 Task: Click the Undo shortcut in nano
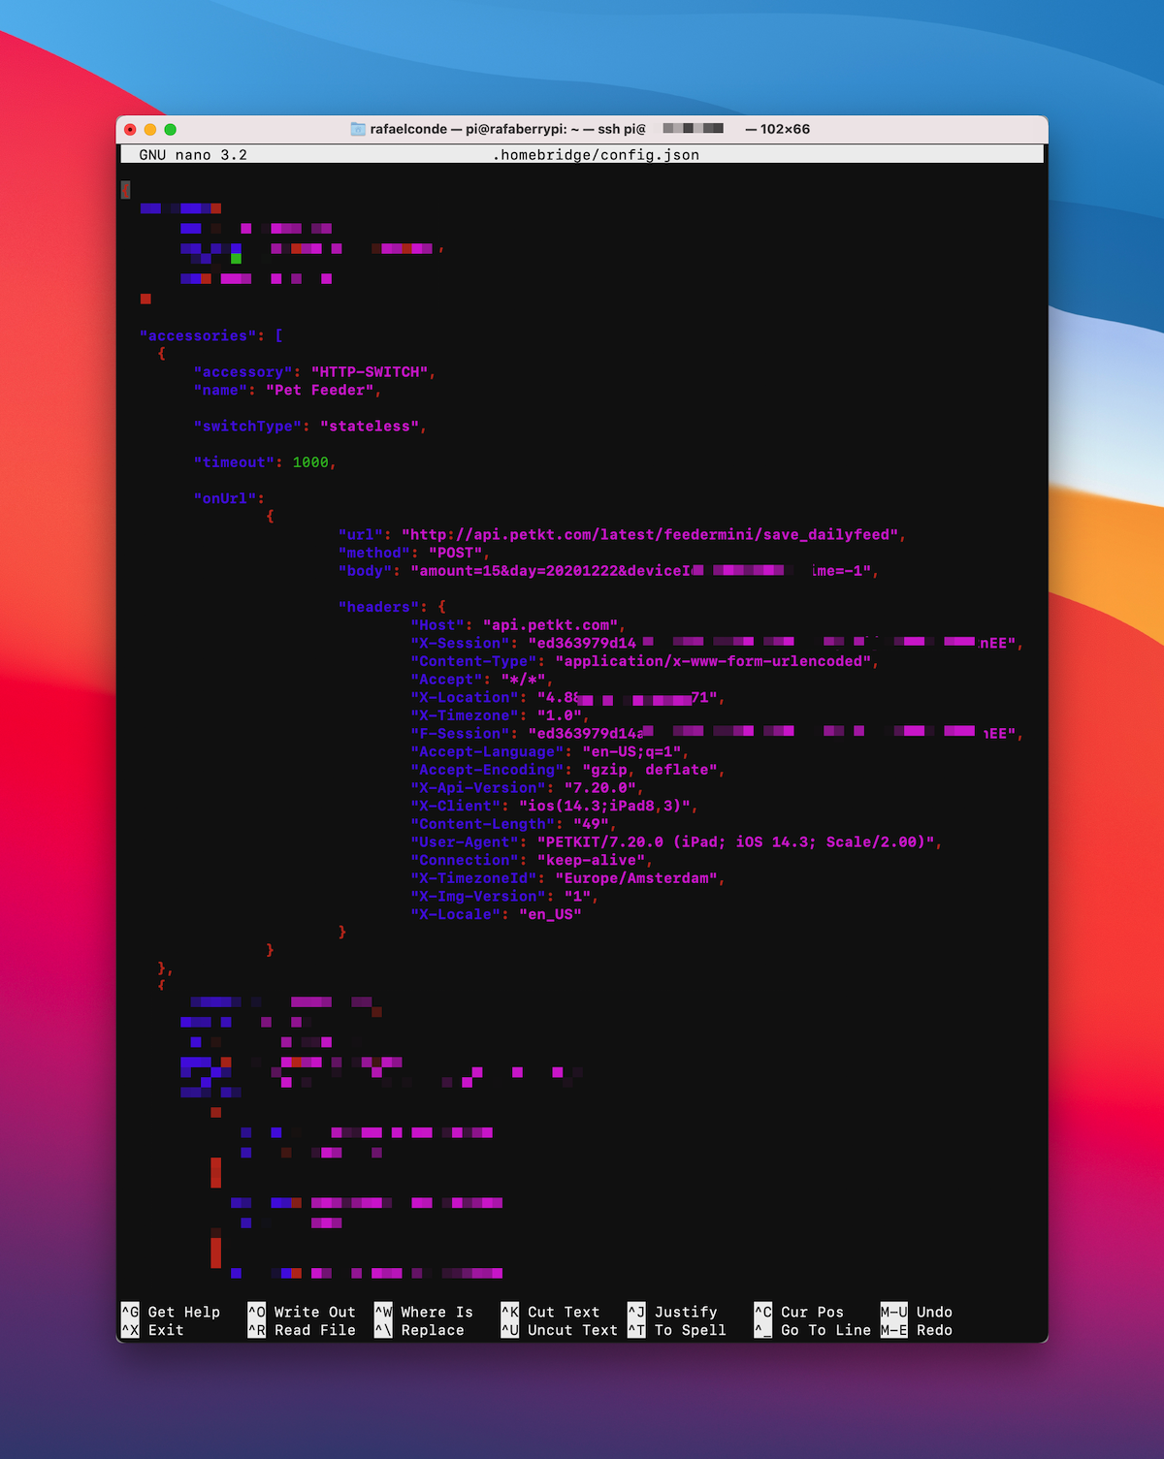point(933,1312)
